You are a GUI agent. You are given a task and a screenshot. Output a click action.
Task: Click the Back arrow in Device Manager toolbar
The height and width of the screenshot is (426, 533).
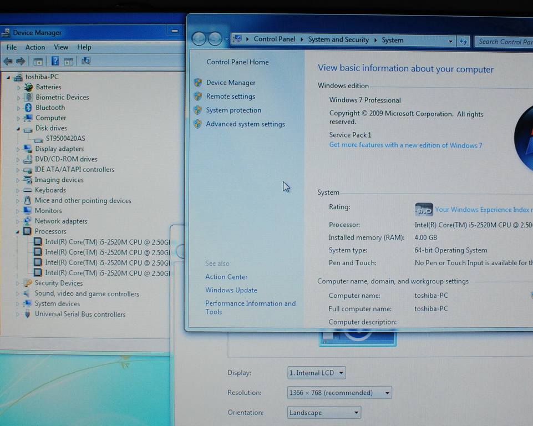pyautogui.click(x=8, y=61)
